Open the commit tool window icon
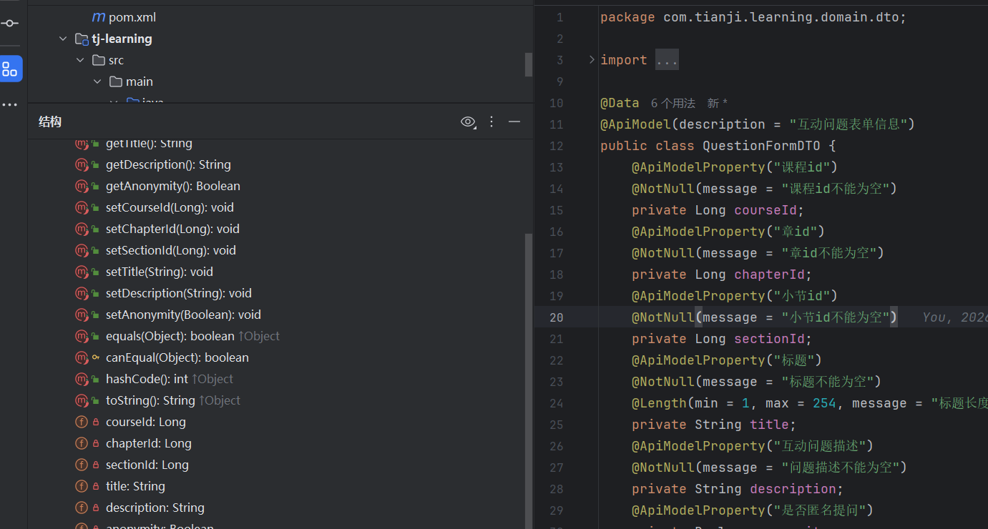988x529 pixels. click(x=10, y=23)
